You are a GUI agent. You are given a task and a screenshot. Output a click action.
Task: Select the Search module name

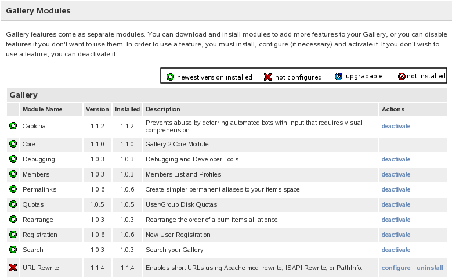pos(33,250)
